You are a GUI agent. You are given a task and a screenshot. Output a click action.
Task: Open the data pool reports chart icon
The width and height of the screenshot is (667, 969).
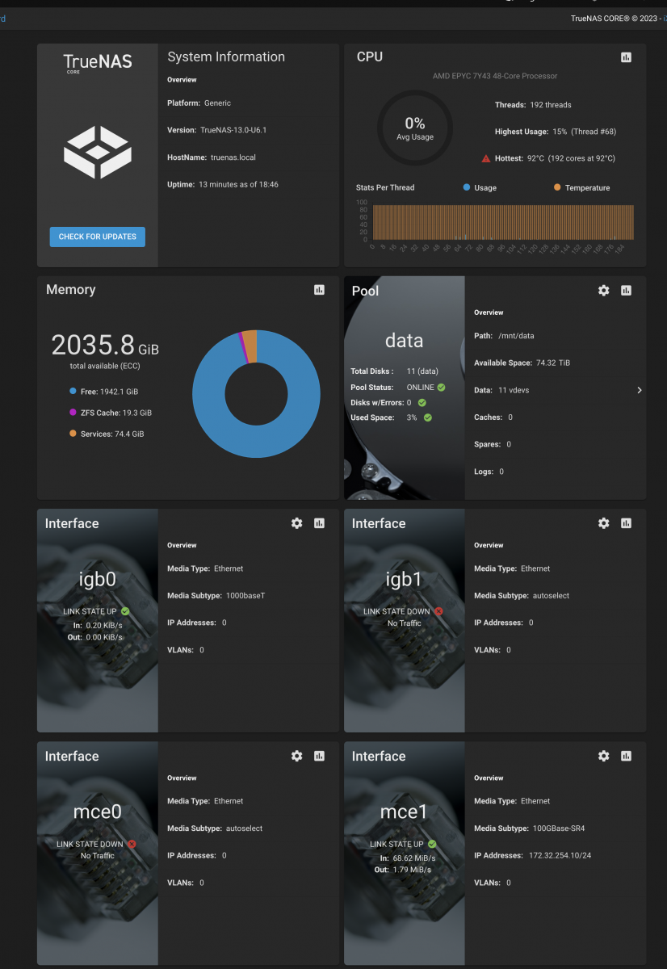click(626, 290)
